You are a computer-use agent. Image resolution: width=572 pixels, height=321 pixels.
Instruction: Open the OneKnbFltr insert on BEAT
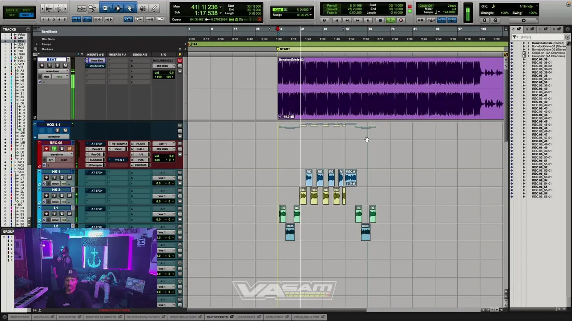click(x=97, y=66)
